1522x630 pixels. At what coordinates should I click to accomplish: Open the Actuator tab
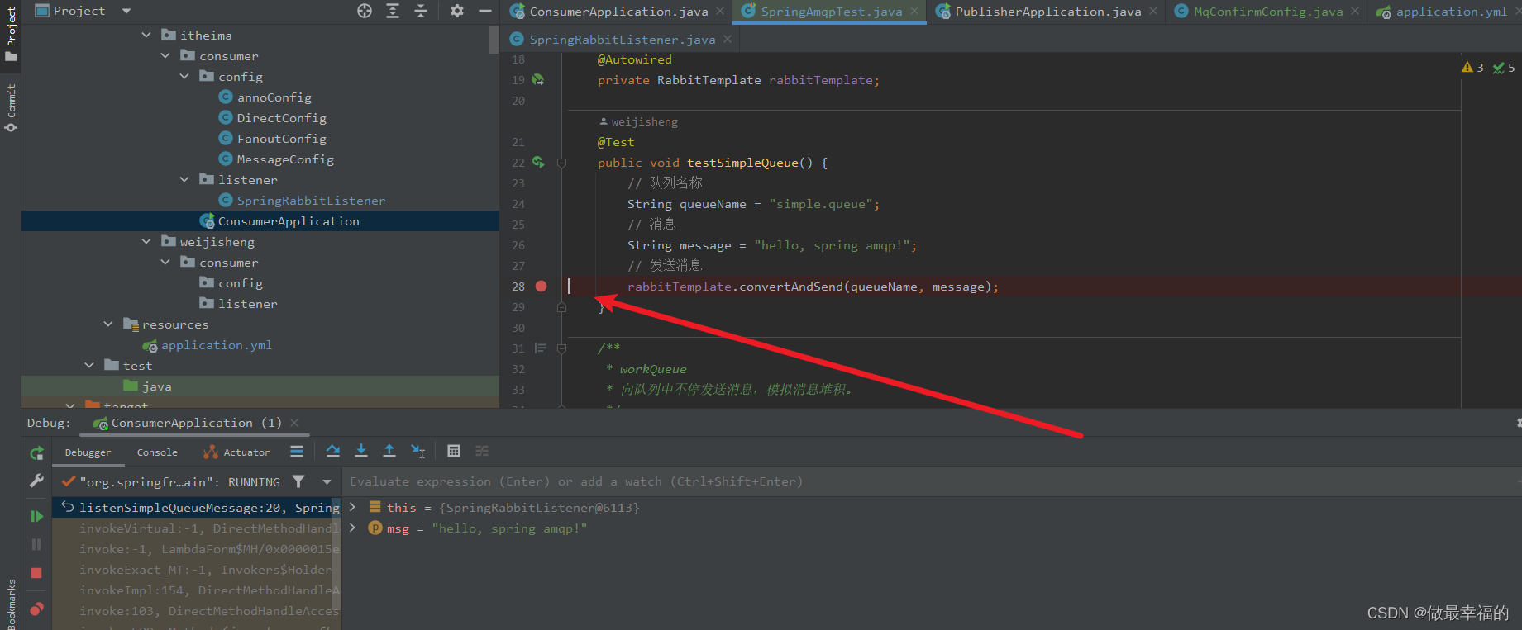(x=236, y=452)
